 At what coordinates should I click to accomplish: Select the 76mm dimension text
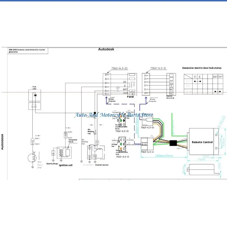(201, 159)
